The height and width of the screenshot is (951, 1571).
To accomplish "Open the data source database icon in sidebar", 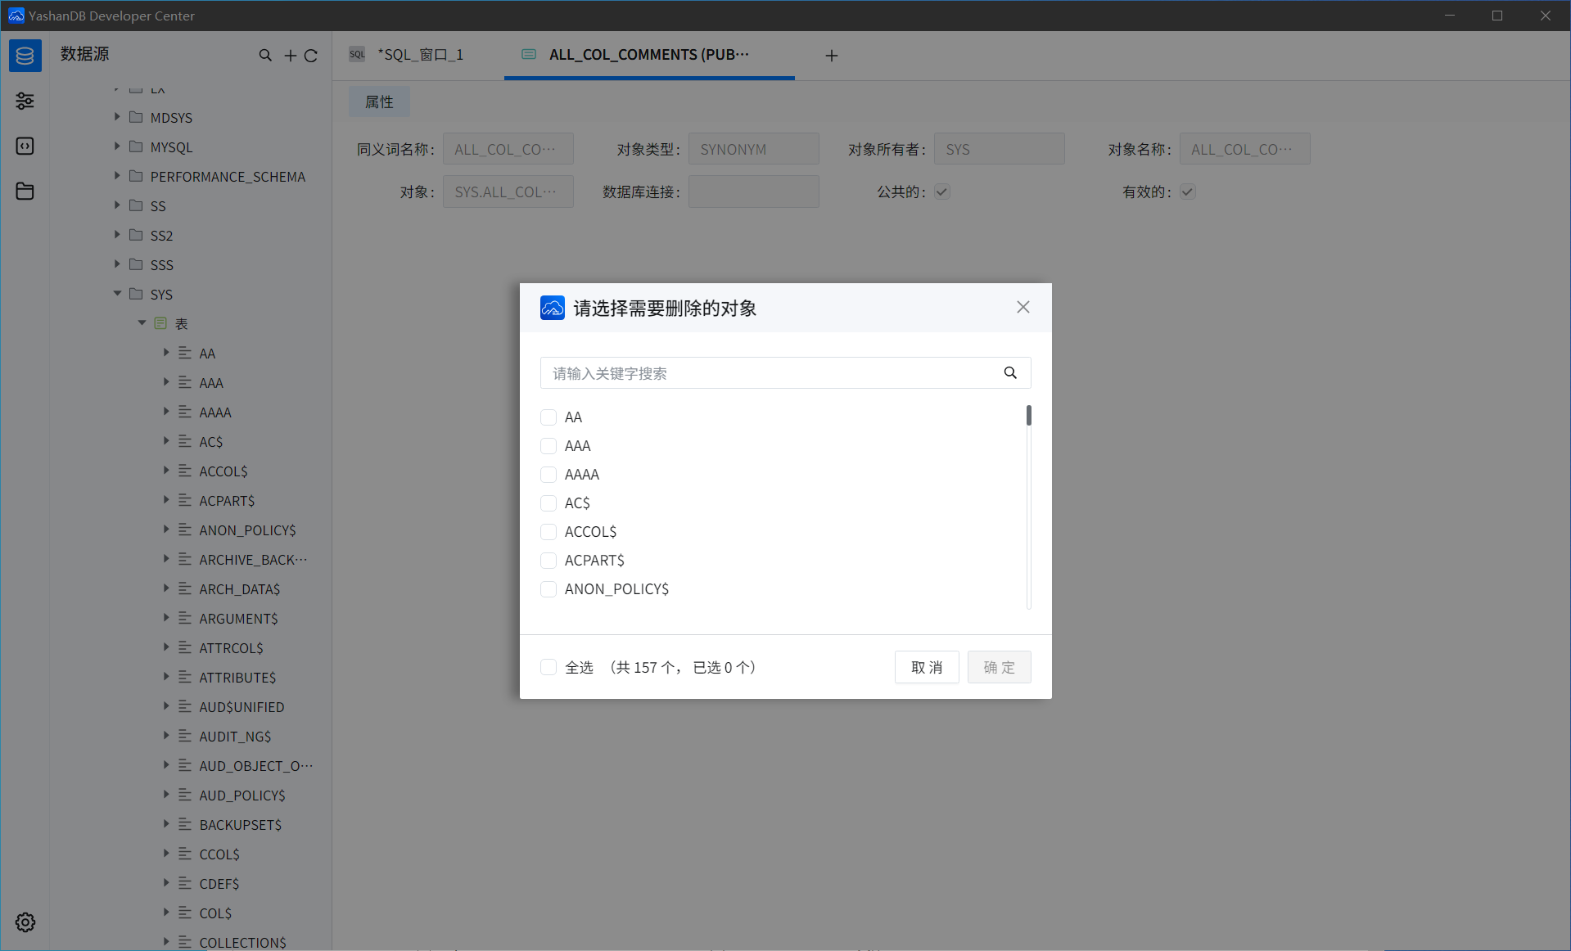I will (x=25, y=56).
